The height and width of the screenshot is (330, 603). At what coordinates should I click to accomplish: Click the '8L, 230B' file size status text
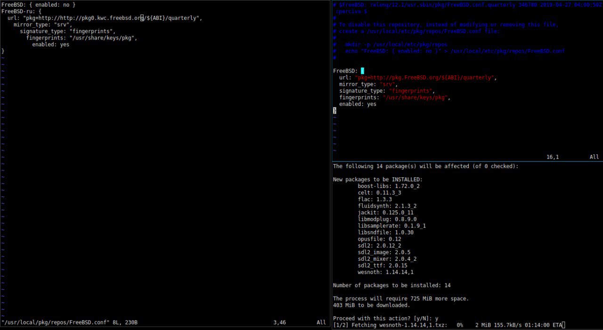(x=125, y=322)
